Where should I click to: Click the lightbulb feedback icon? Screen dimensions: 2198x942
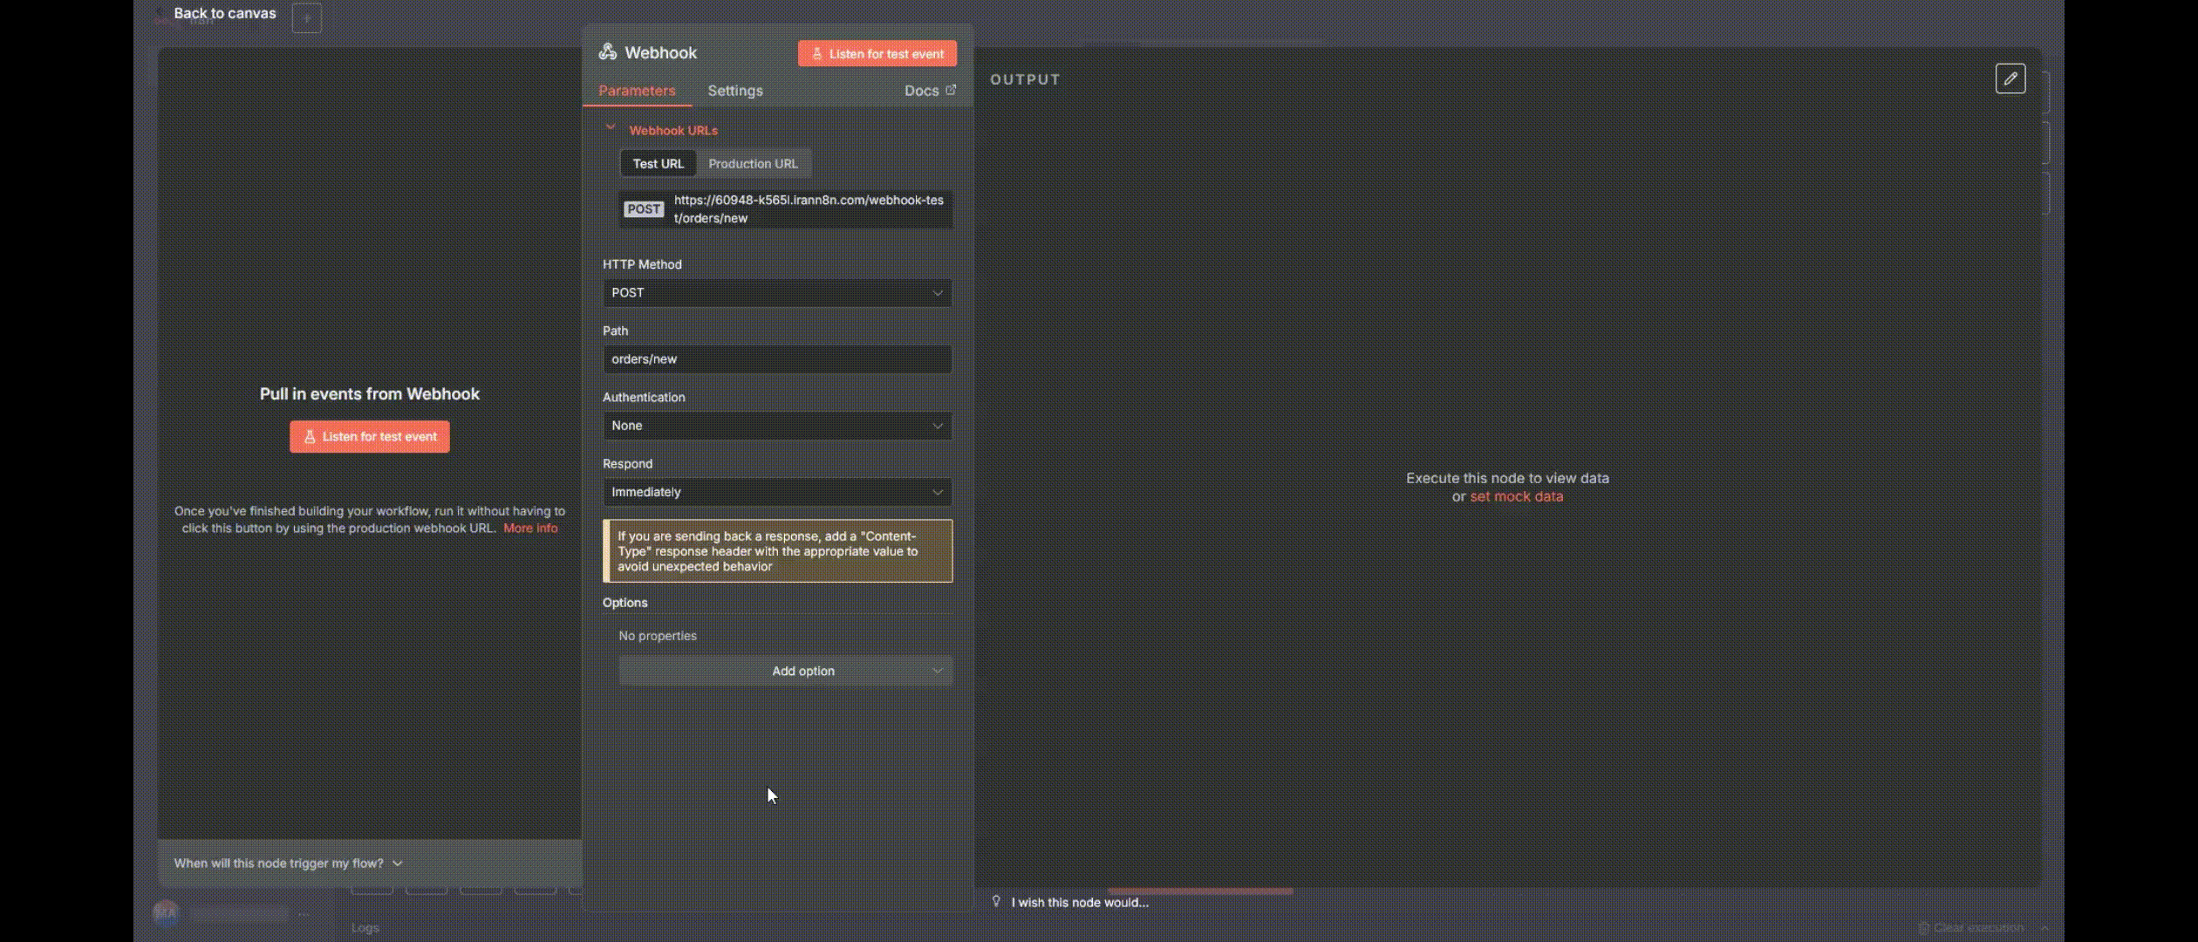coord(996,901)
